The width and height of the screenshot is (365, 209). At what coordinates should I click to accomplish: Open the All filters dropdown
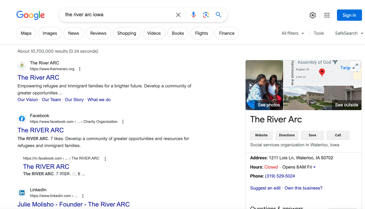(293, 33)
